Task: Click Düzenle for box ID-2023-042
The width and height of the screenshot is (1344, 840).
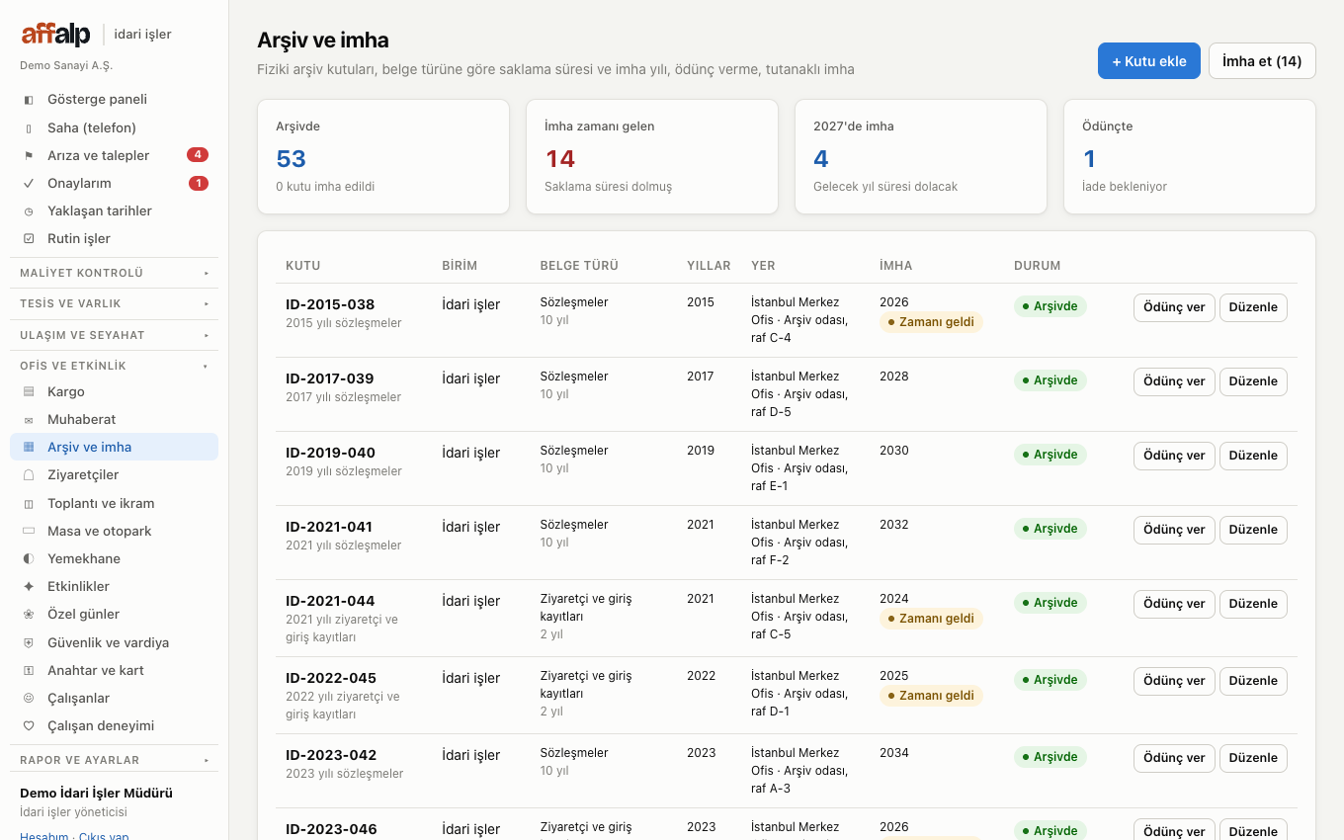Action: point(1253,758)
